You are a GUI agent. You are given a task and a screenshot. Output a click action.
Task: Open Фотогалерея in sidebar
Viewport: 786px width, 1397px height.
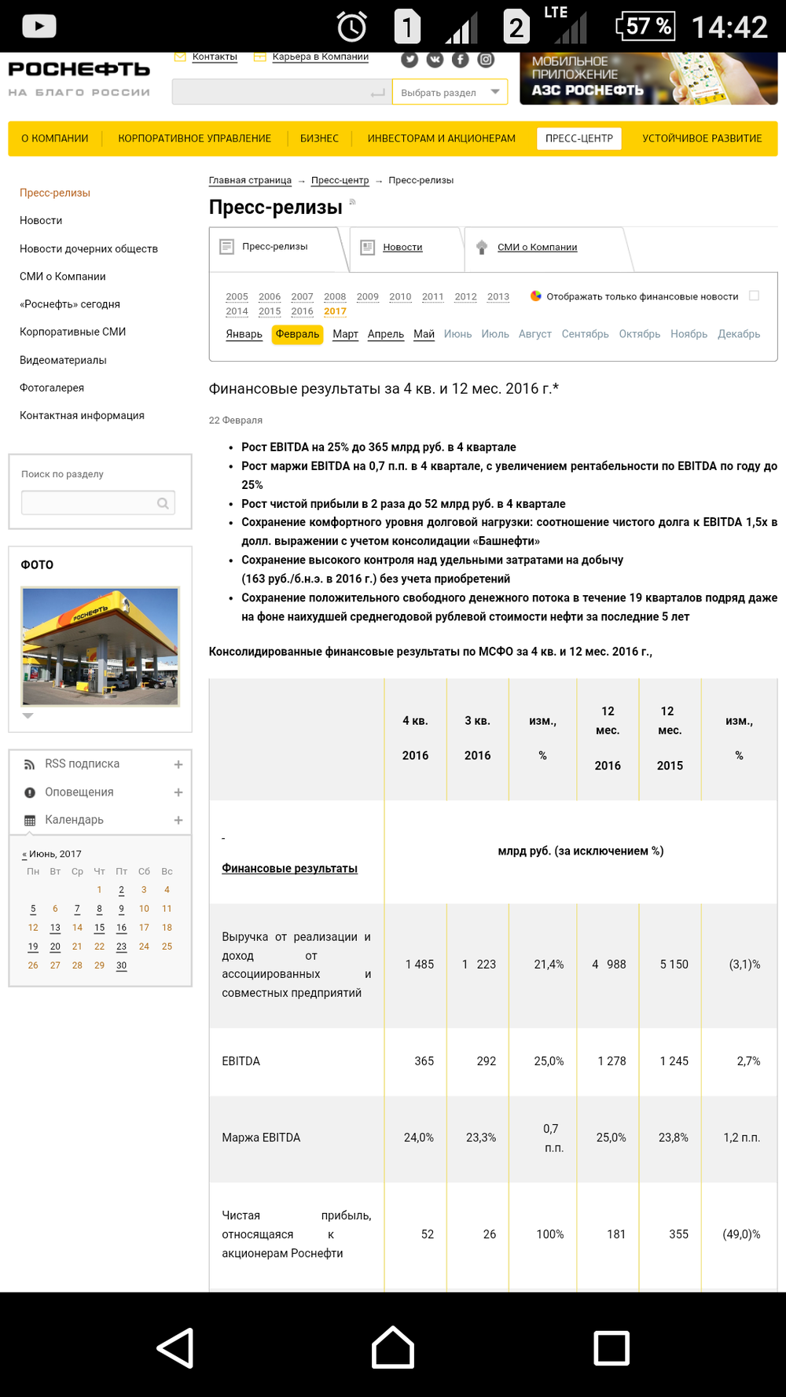[x=52, y=388]
